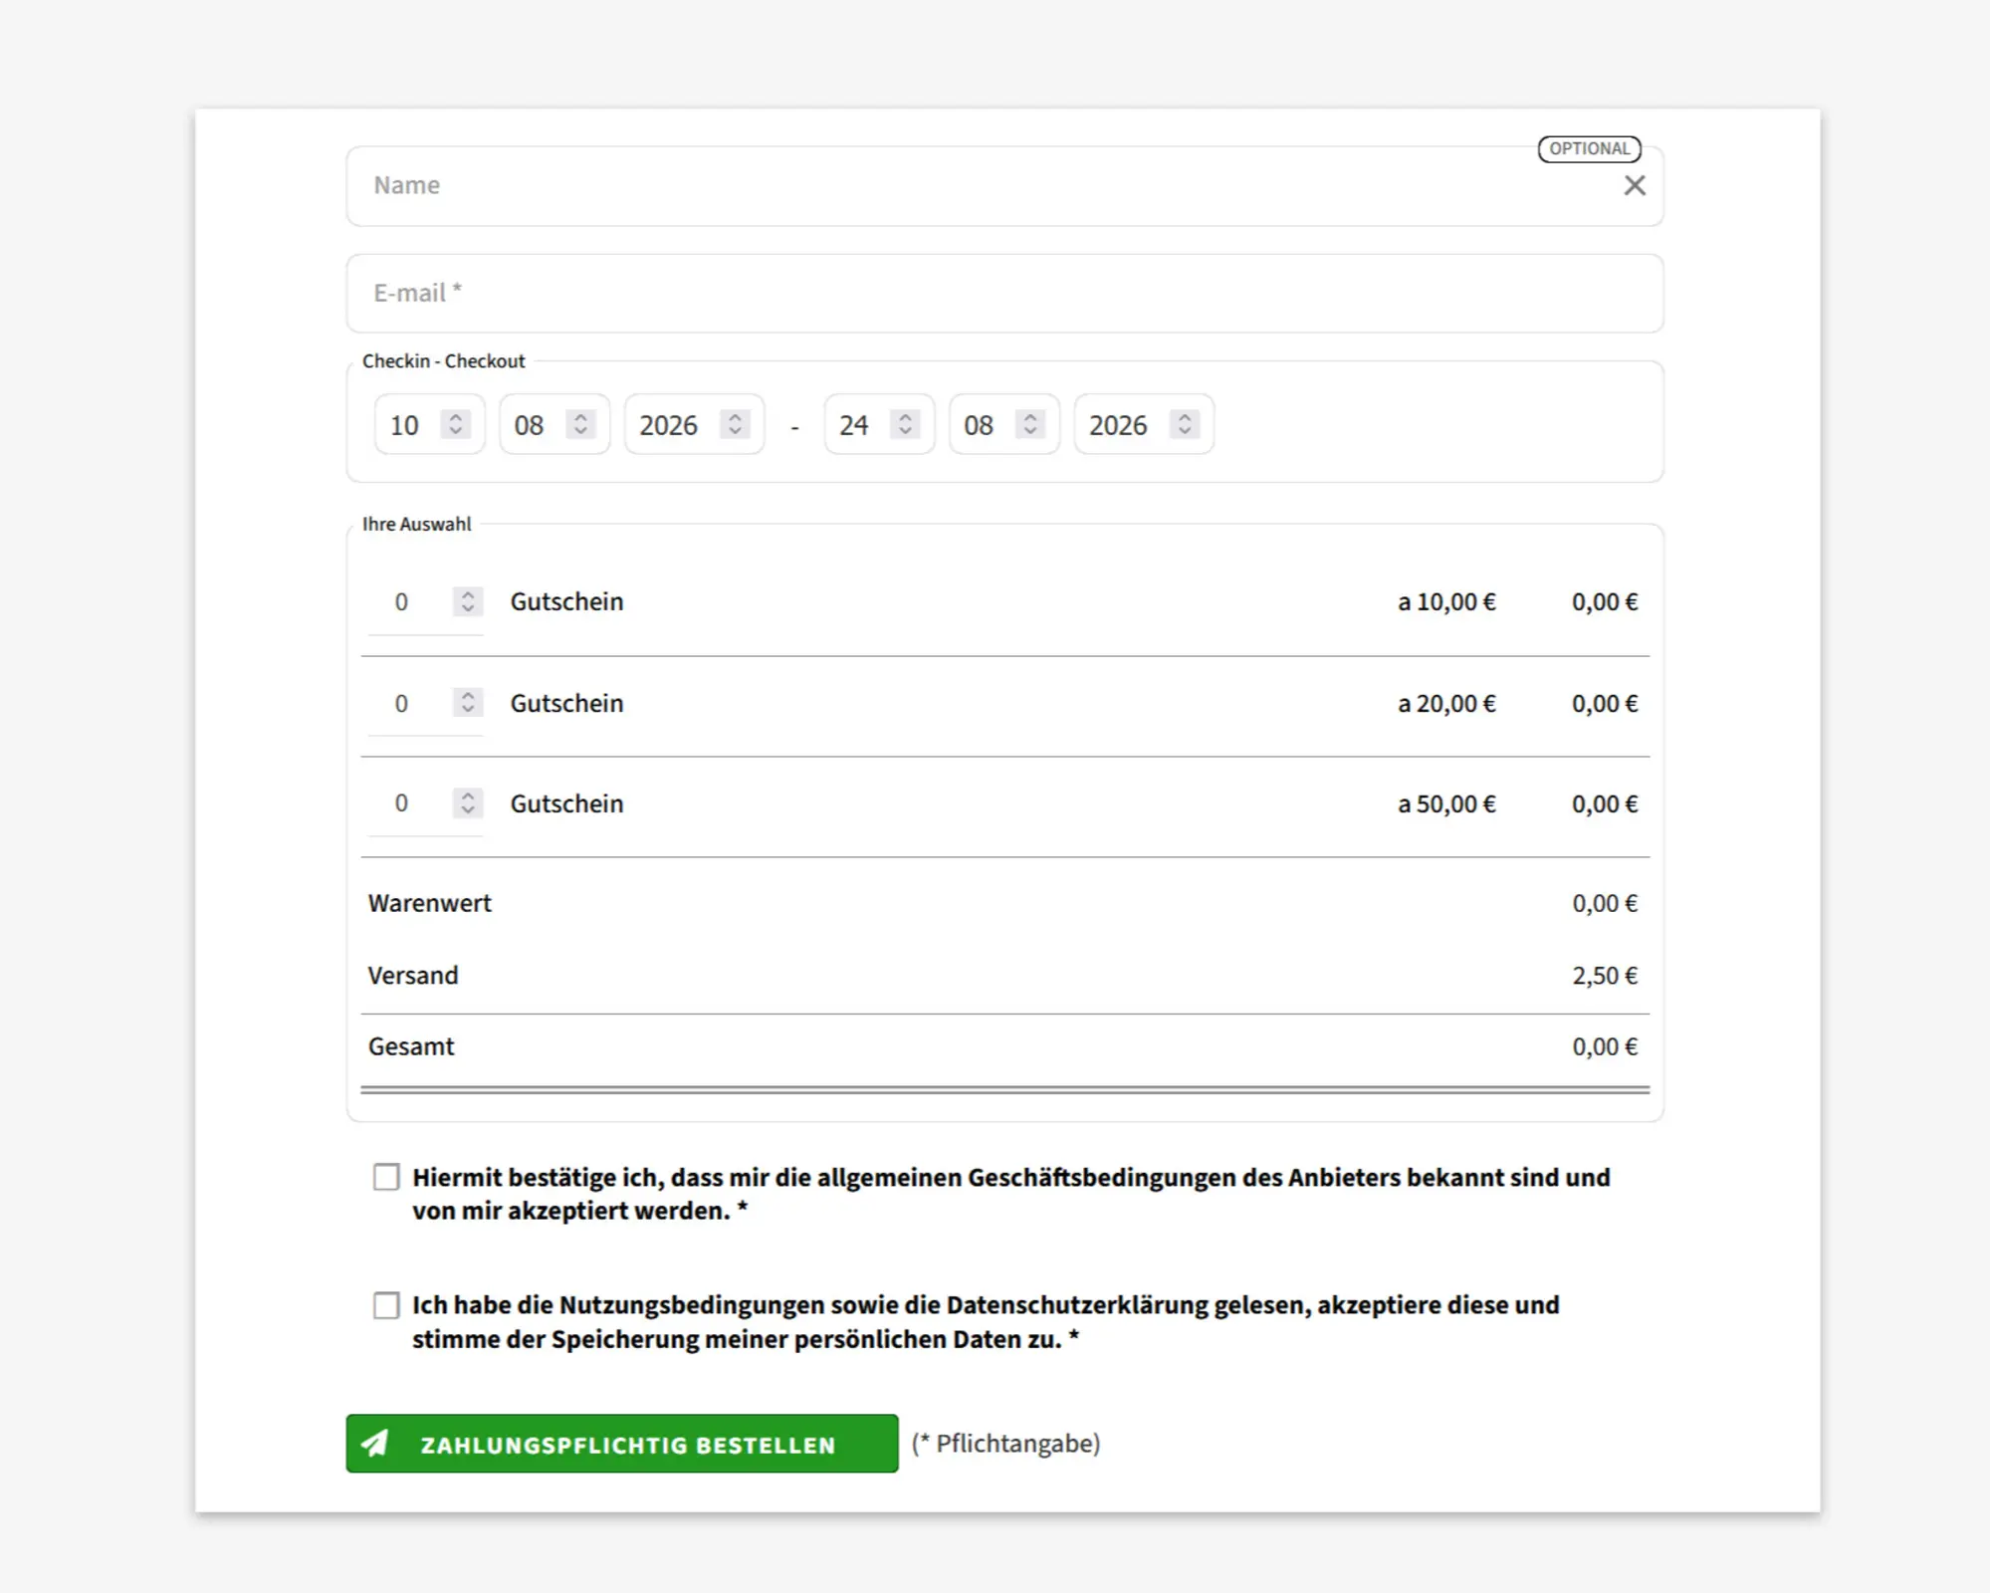Click the Gutschein label in the 20,00 € row
This screenshot has height=1593, width=1990.
pyautogui.click(x=566, y=703)
